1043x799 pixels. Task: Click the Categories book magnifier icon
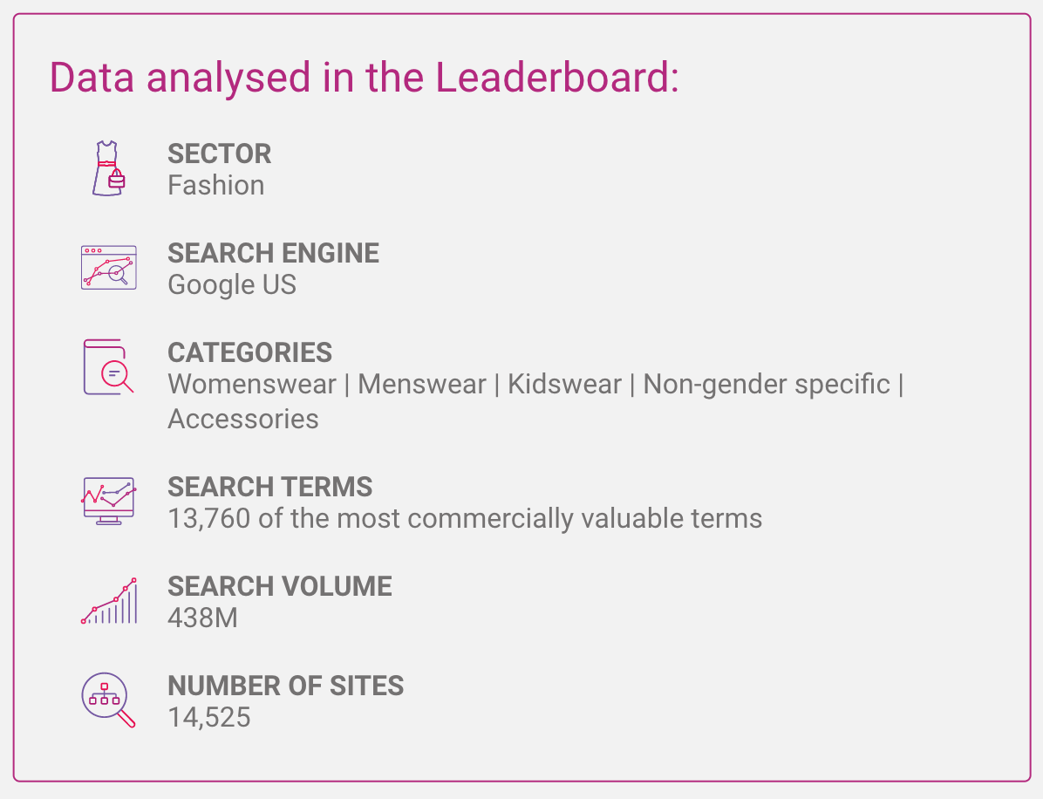(x=108, y=367)
